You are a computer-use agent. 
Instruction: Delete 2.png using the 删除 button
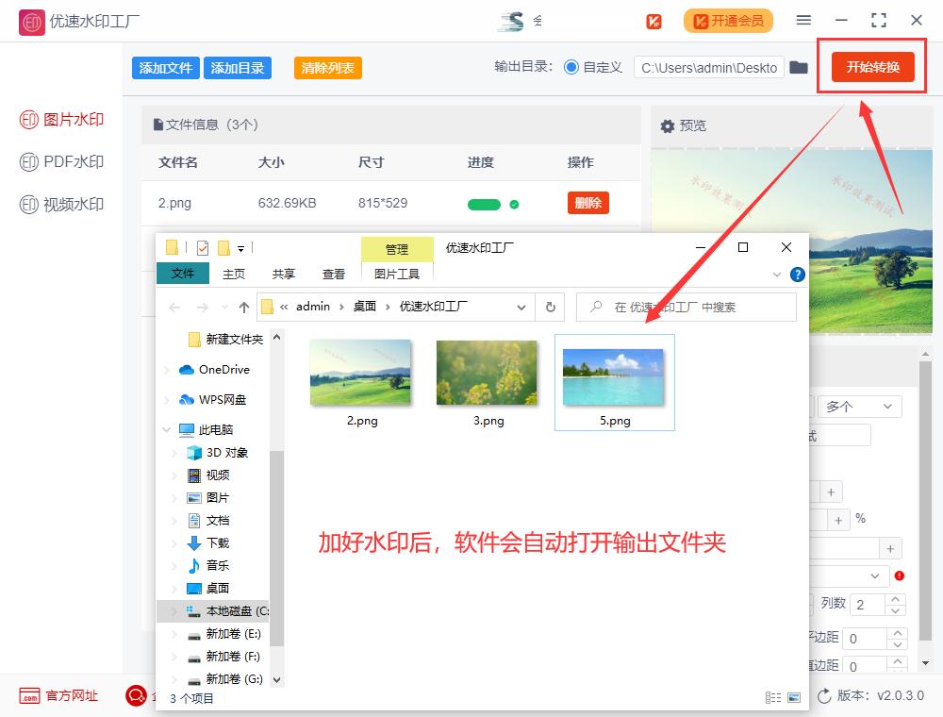[x=587, y=202]
